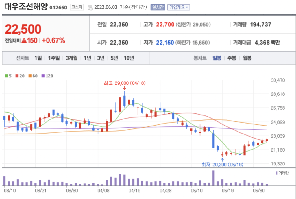Open the 기업개요 dropdown

tap(178, 7)
